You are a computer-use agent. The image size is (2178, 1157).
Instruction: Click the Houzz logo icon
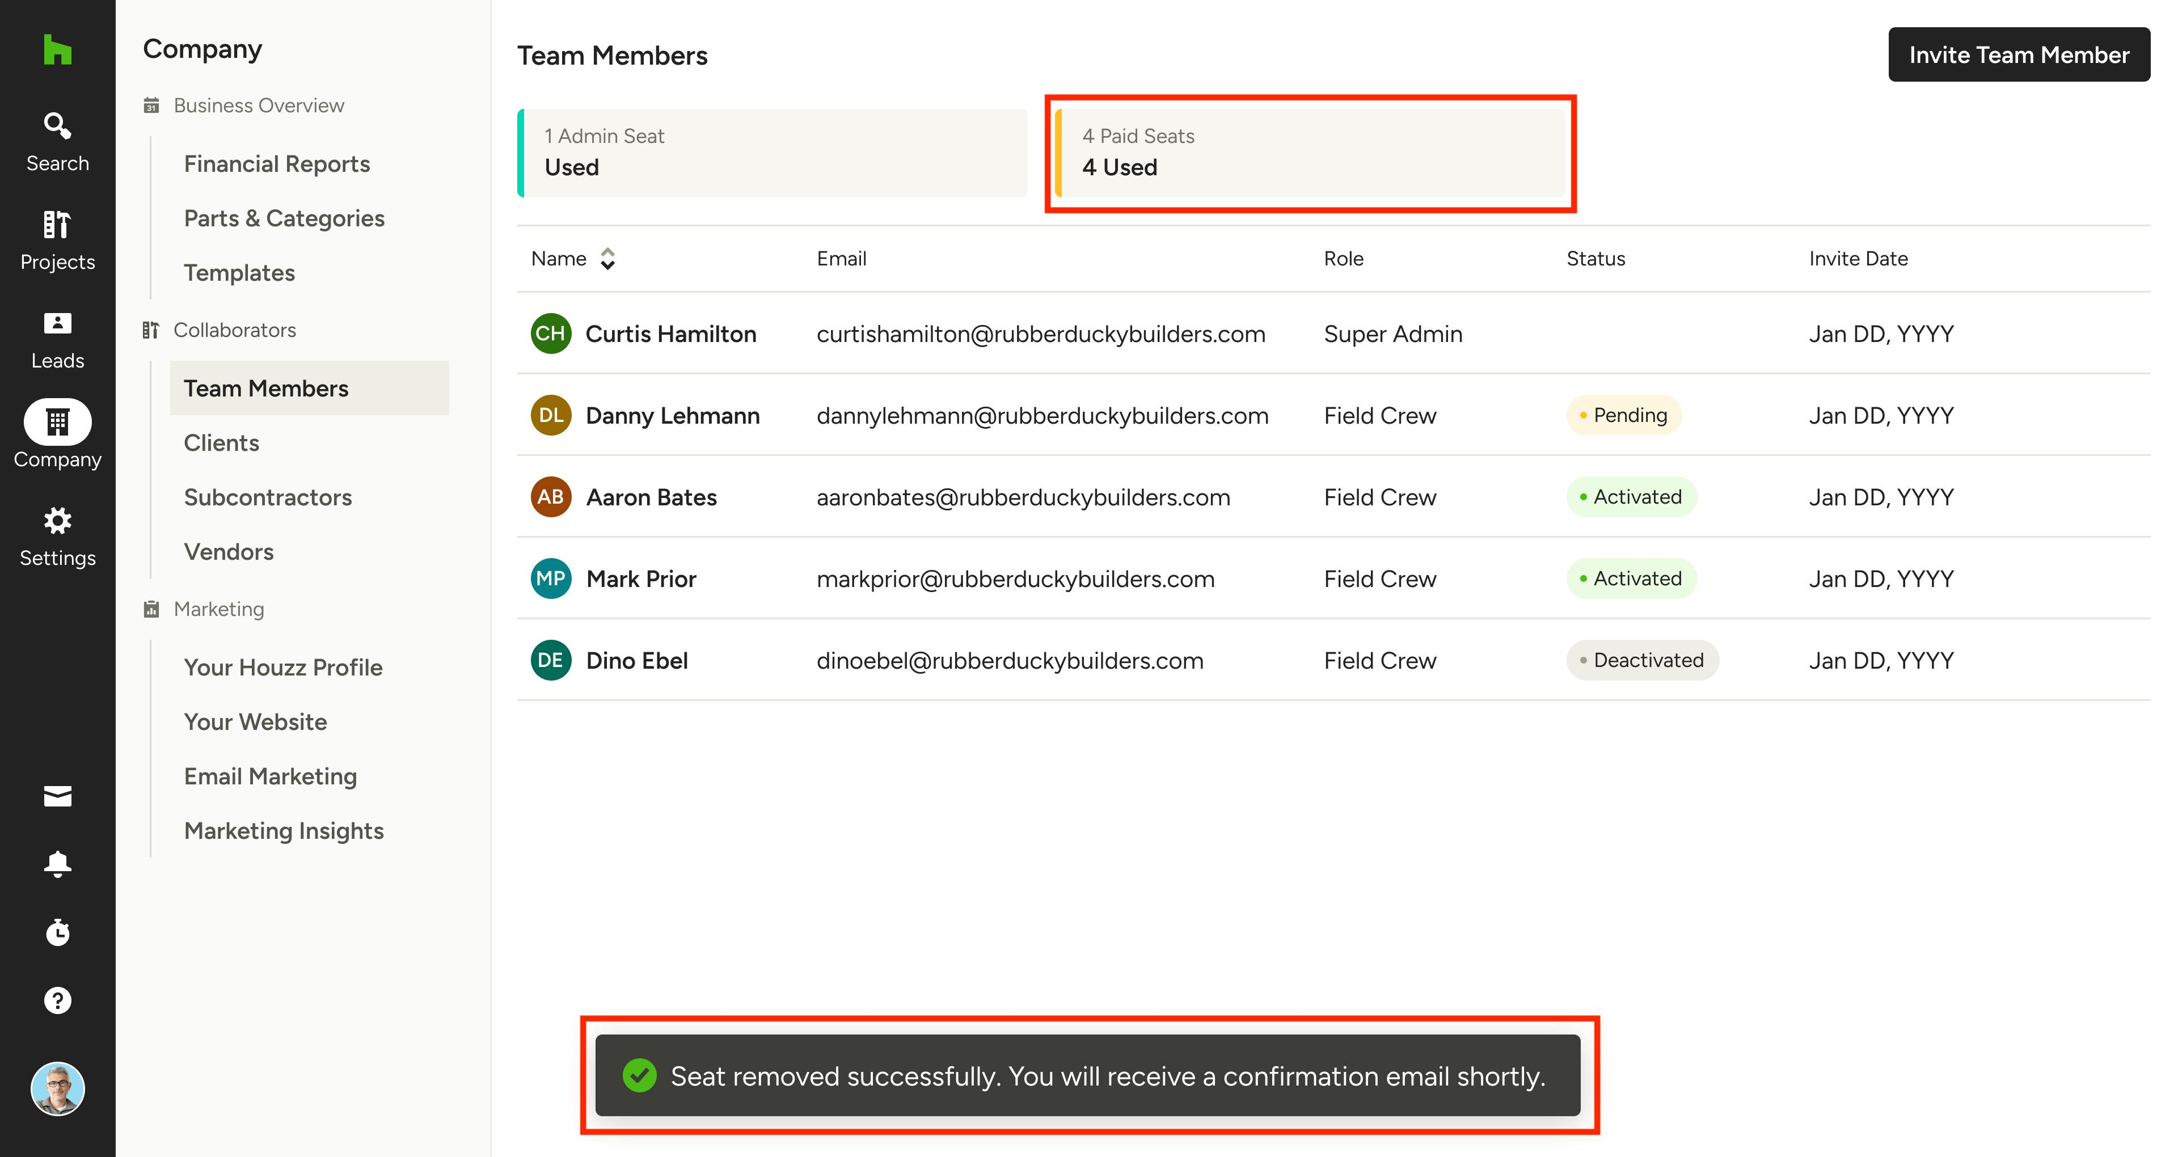click(57, 50)
